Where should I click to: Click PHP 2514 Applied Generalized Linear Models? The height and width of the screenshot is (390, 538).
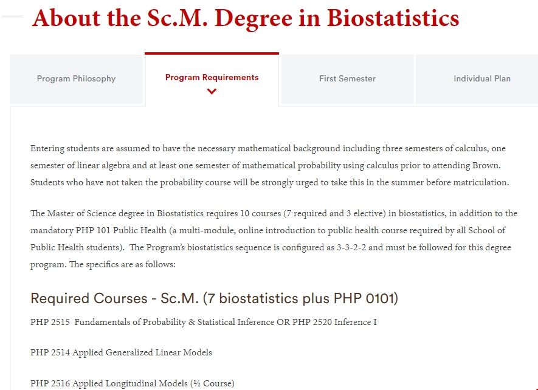tap(121, 352)
